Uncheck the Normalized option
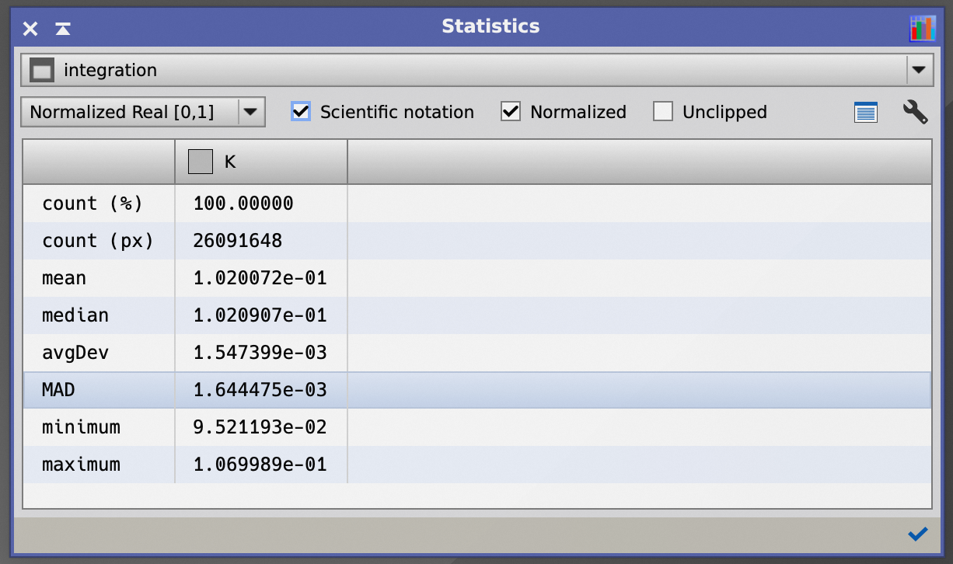Image resolution: width=953 pixels, height=564 pixels. pyautogui.click(x=511, y=112)
